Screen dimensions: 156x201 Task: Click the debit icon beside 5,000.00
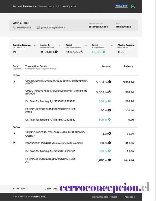coord(109,92)
